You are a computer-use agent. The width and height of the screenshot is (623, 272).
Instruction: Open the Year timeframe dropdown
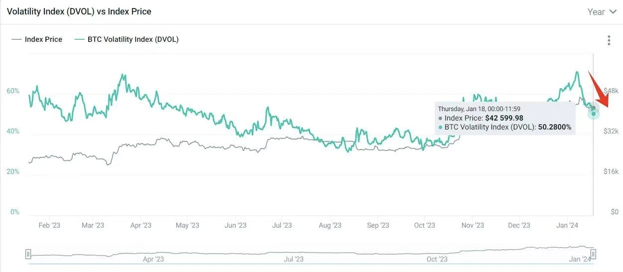tap(602, 11)
